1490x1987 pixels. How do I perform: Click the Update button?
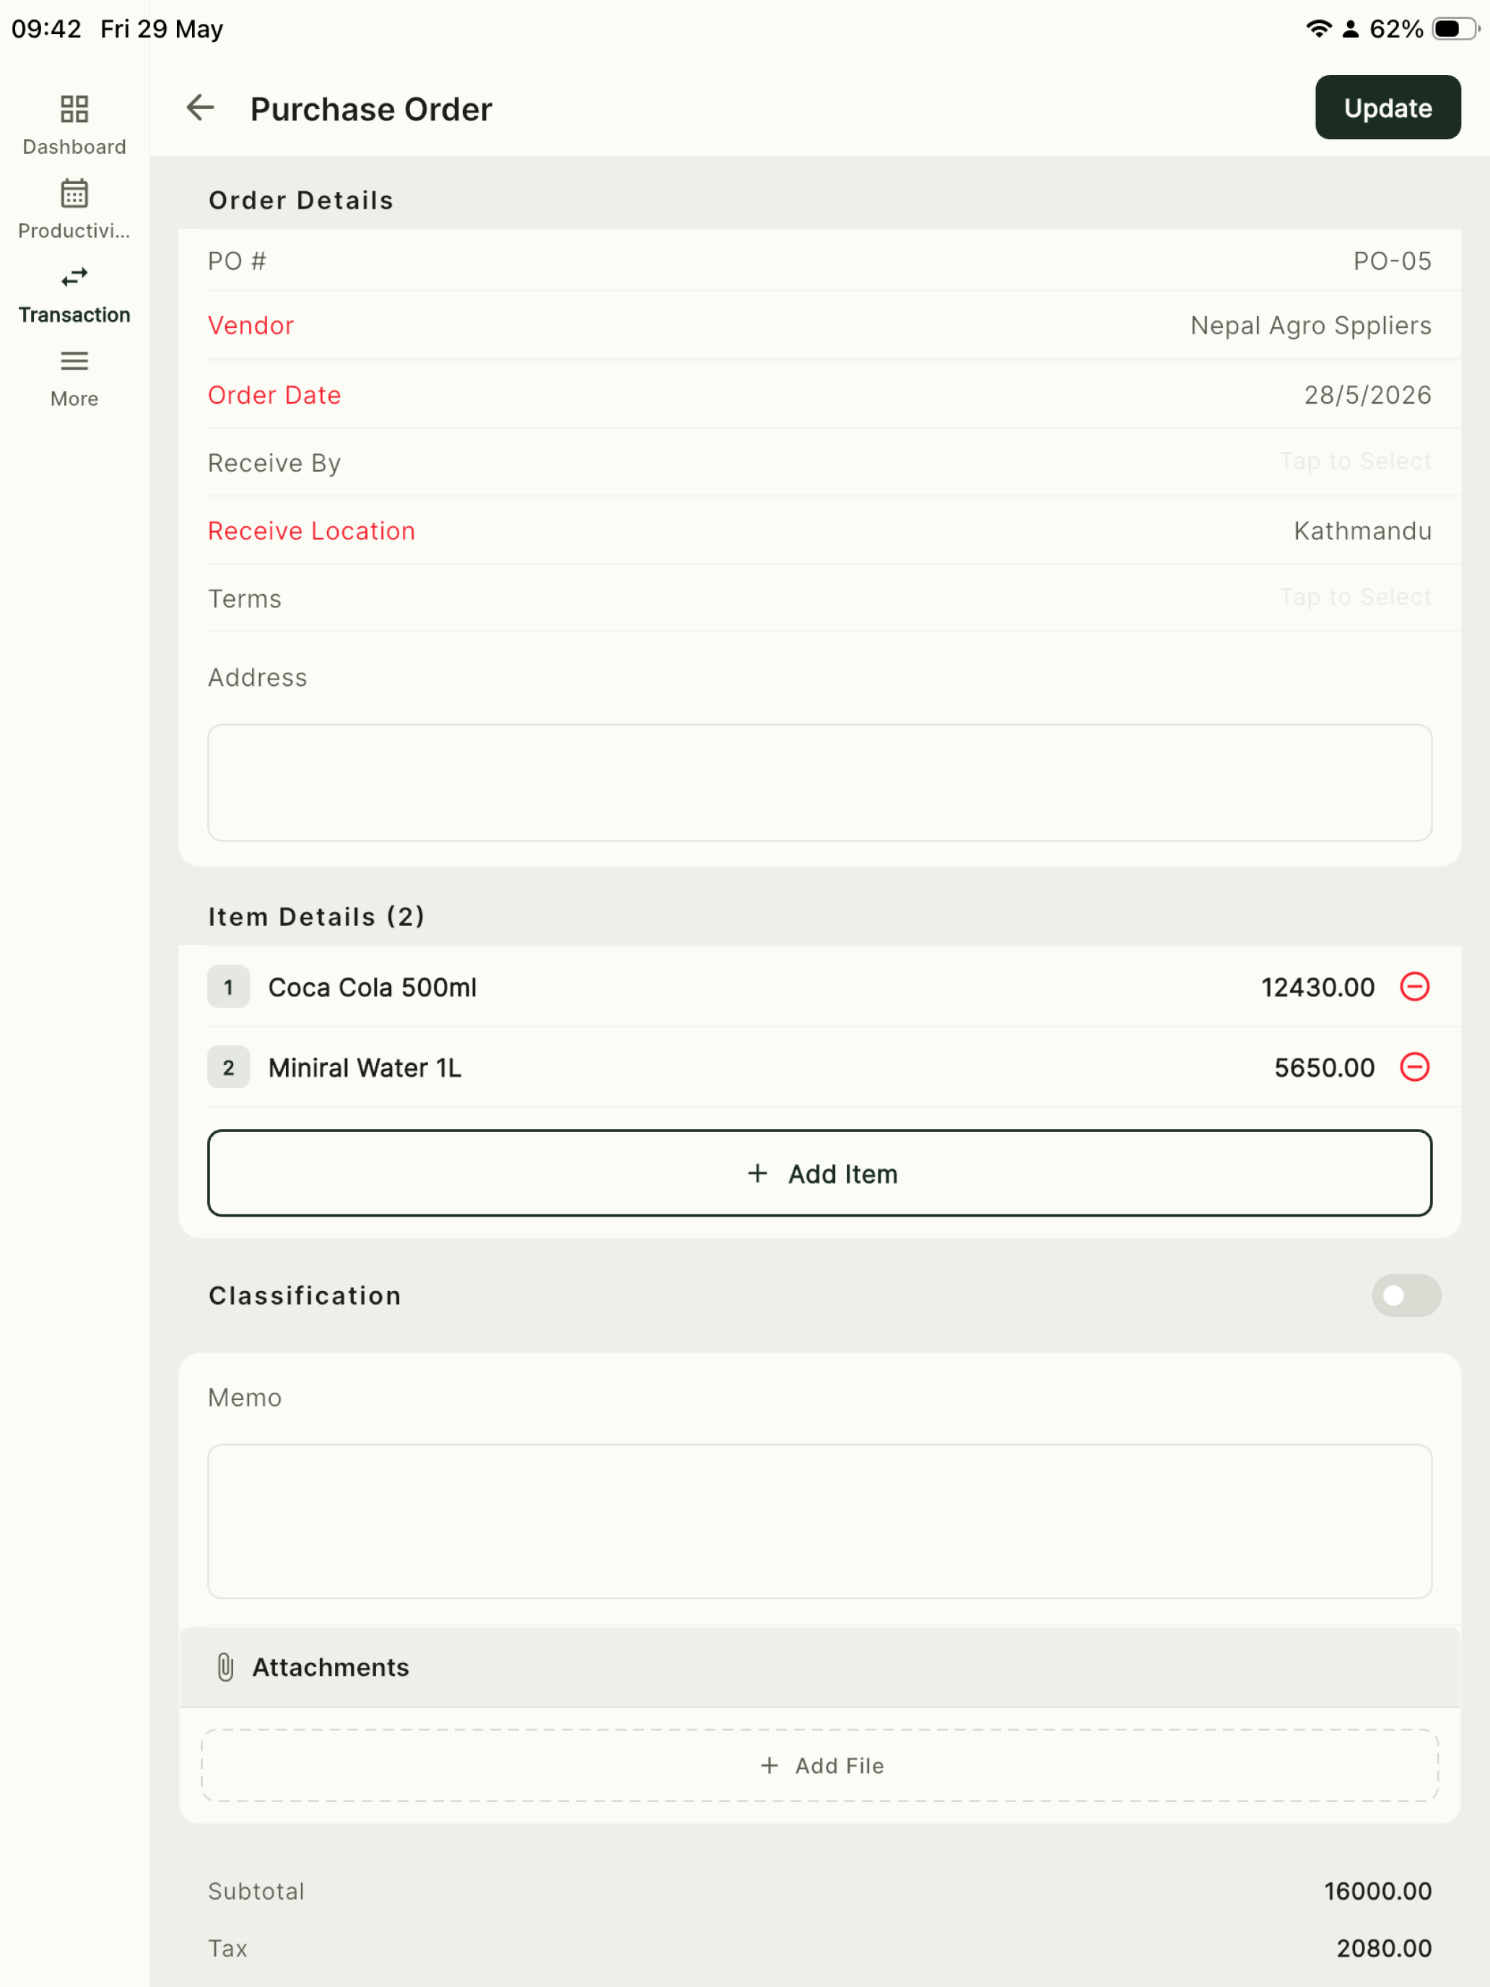(1387, 108)
